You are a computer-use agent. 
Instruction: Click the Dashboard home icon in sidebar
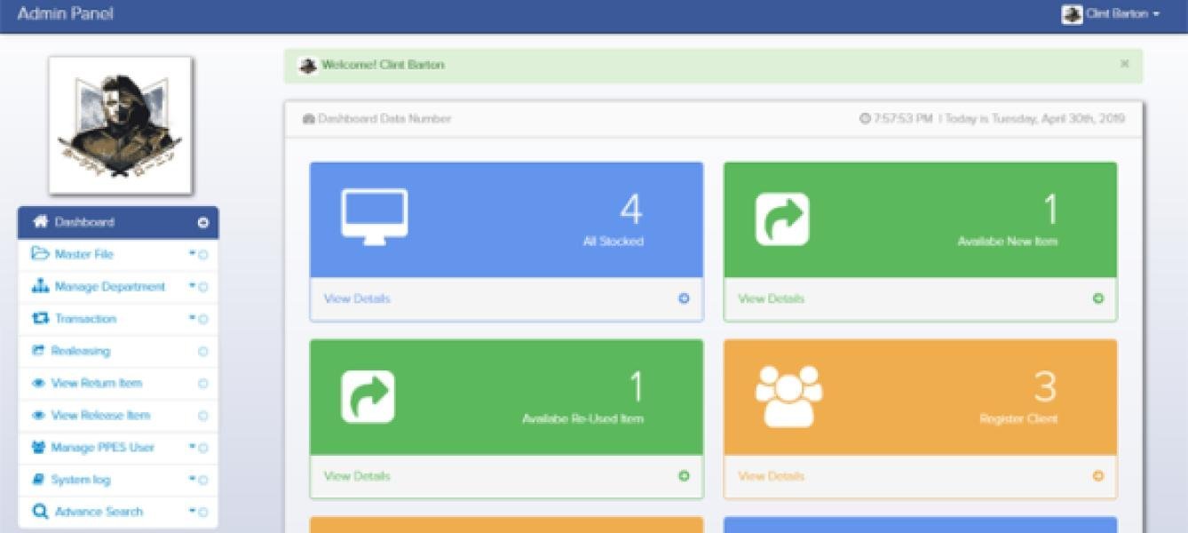coord(39,222)
